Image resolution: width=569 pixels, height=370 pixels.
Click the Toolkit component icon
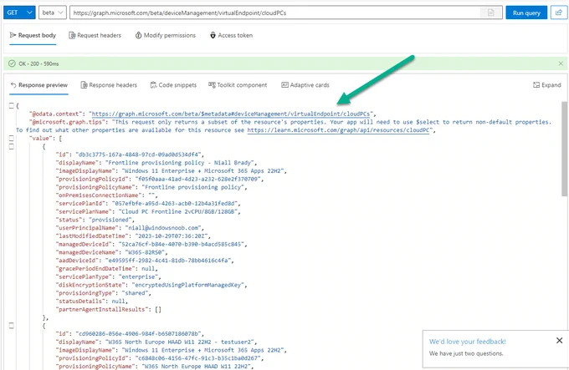212,85
